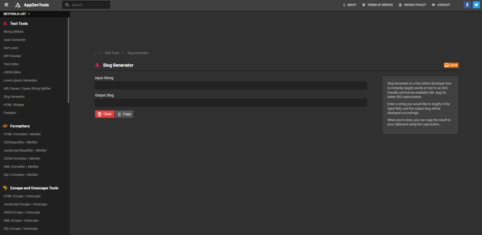Copy the output slug with Copy button
482x235 pixels.
click(124, 114)
